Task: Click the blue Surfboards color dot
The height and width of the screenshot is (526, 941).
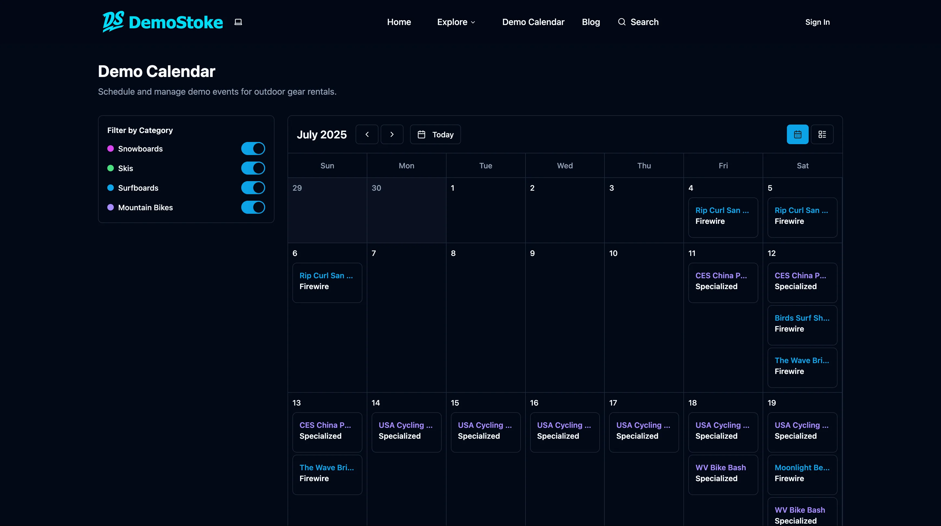Action: (110, 187)
